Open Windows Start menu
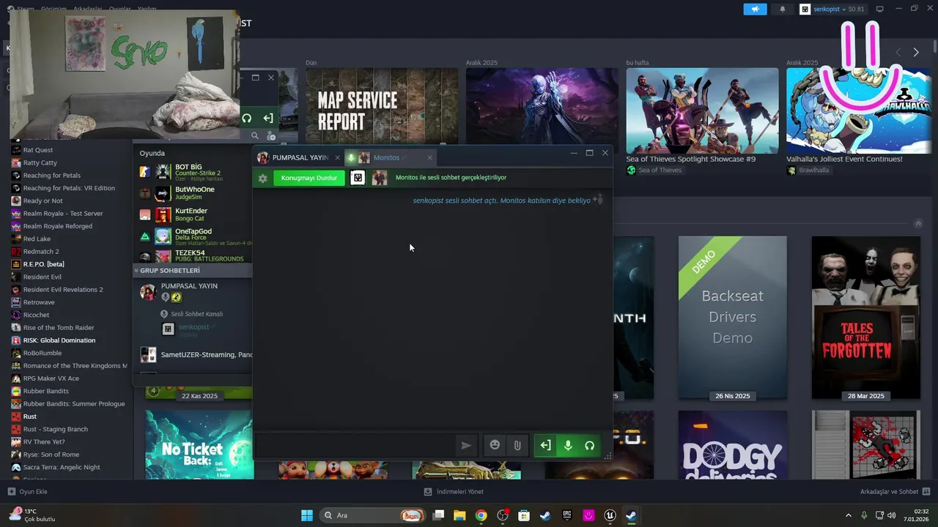938x527 pixels. click(307, 515)
